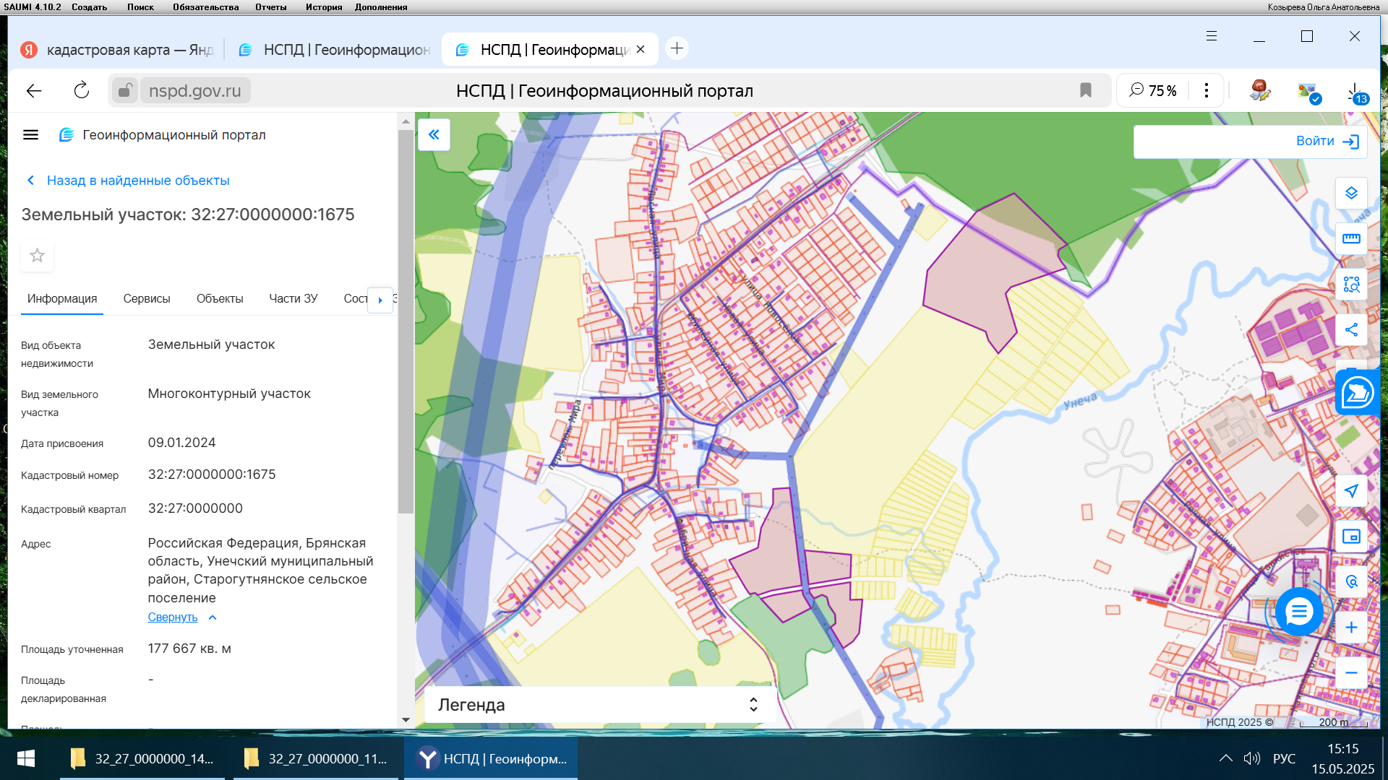Image resolution: width=1388 pixels, height=780 pixels.
Task: Click the Войти login button
Action: point(1327,142)
